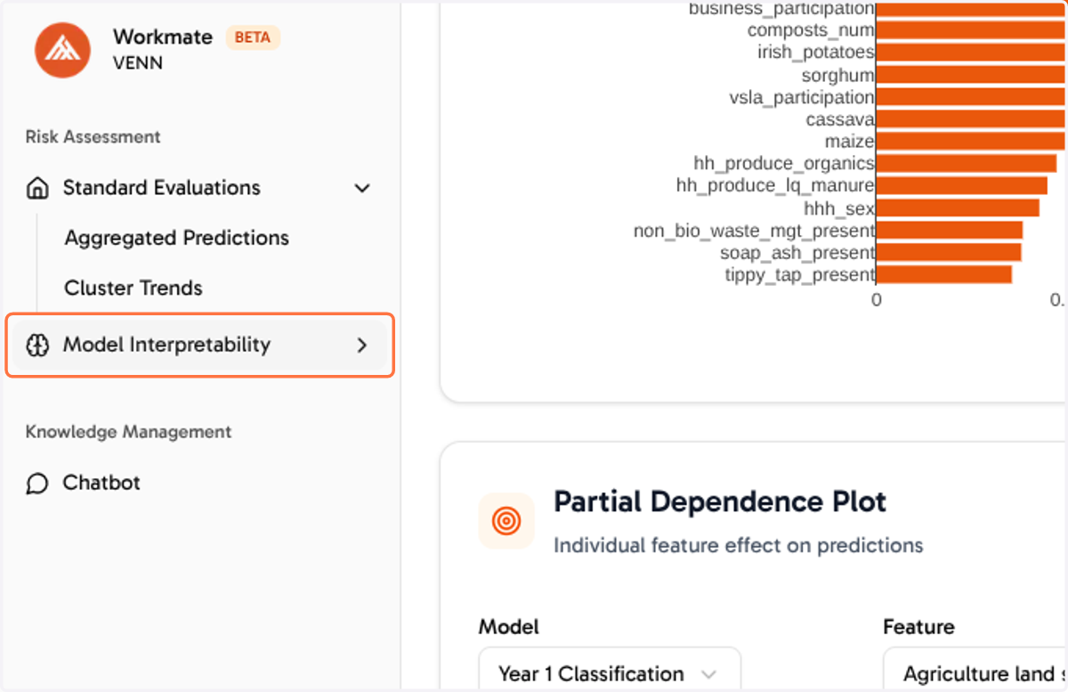
Task: Click the hhh_sex bar
Action: [958, 208]
